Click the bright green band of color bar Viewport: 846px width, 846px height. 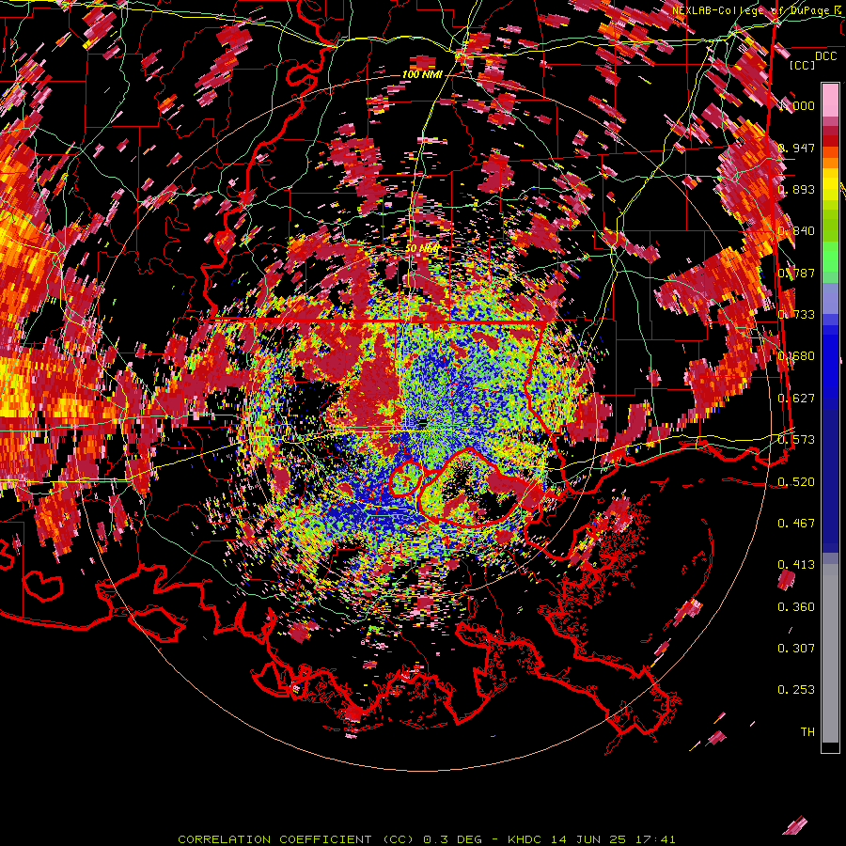pyautogui.click(x=830, y=257)
